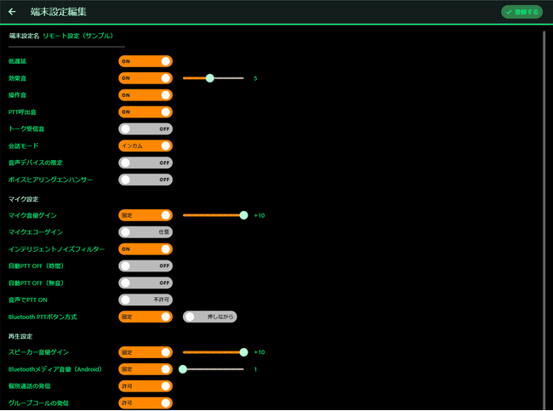The image size is (553, 411).
Task: Toggle the 効果音 switch
Action: point(145,78)
